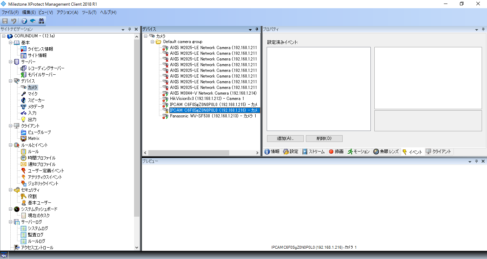Switch to the 魚眼レンズ tab
Viewport: 487px width, 259px height.
pos(386,152)
